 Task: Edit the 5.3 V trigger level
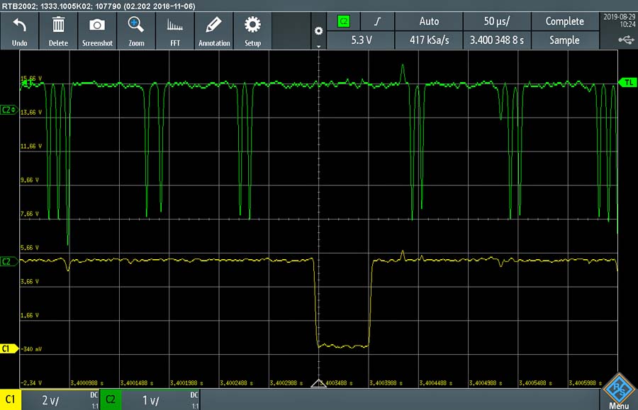(x=361, y=40)
